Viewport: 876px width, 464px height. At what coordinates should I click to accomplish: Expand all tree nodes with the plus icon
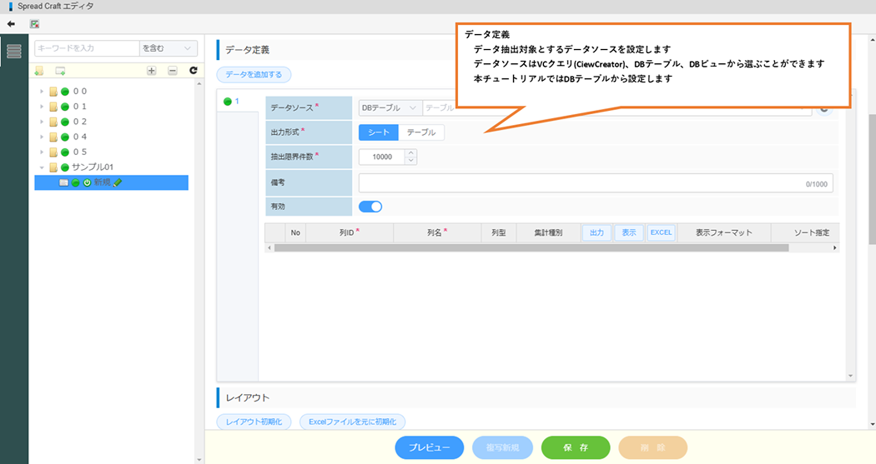tap(151, 71)
